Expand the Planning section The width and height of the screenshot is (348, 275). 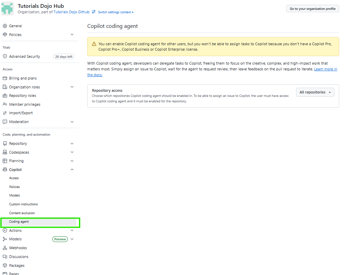point(72,160)
